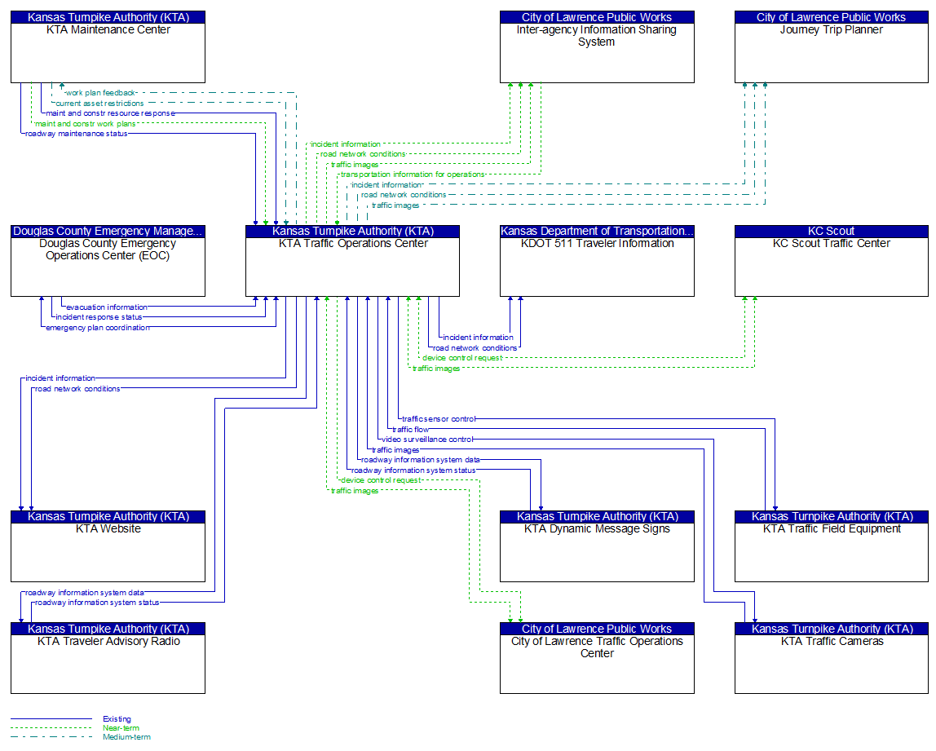Click the 'incident response status' label
This screenshot has height=751, width=936.
(99, 317)
